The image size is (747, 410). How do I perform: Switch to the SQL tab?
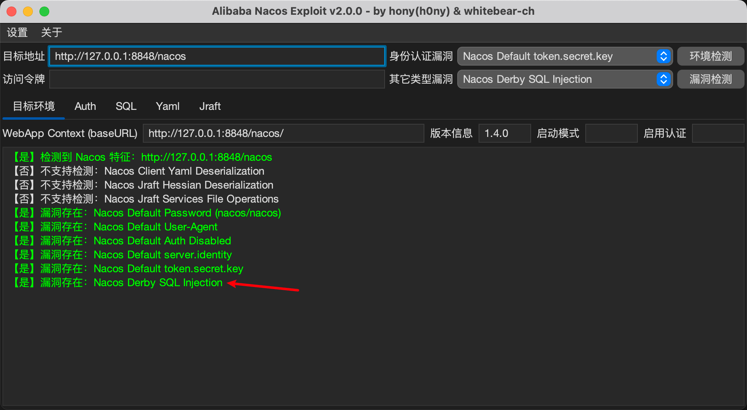click(x=126, y=107)
